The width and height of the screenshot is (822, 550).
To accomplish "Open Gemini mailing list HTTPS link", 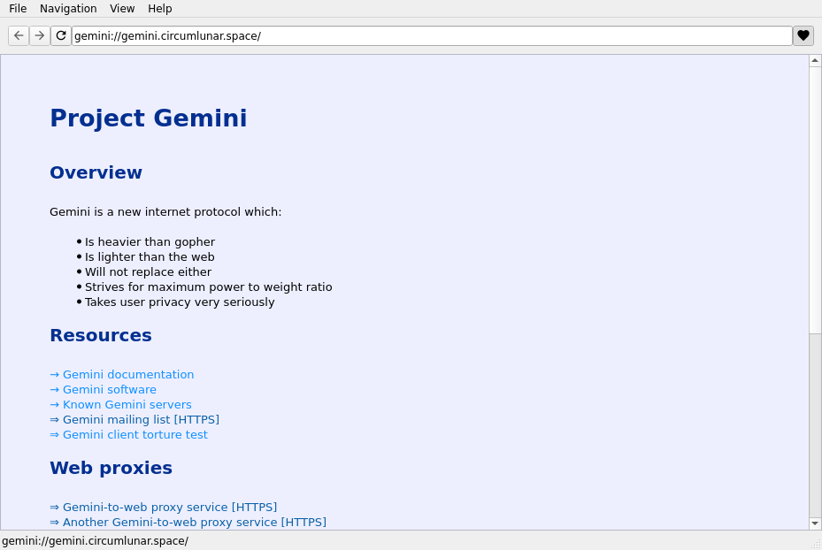I will pos(141,420).
